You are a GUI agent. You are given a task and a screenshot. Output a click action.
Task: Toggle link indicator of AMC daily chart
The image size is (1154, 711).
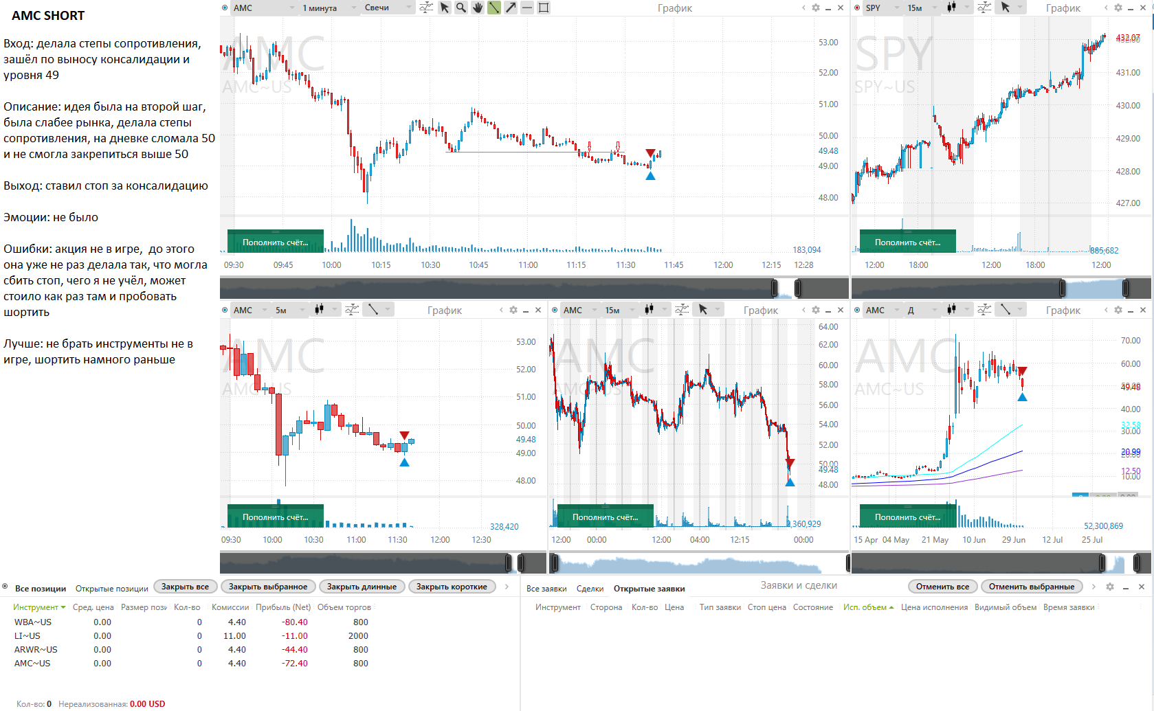point(857,310)
